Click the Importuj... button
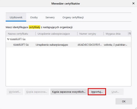This screenshot has width=137, height=109. point(97,92)
